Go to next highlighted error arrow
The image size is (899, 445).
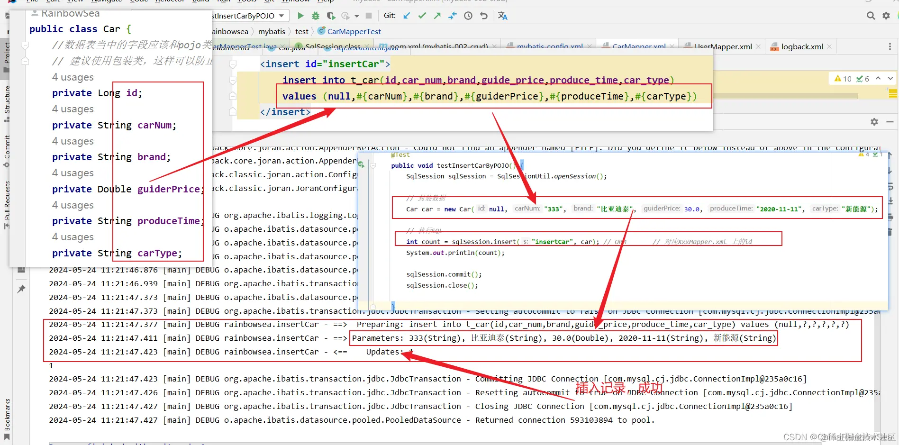[x=890, y=78]
